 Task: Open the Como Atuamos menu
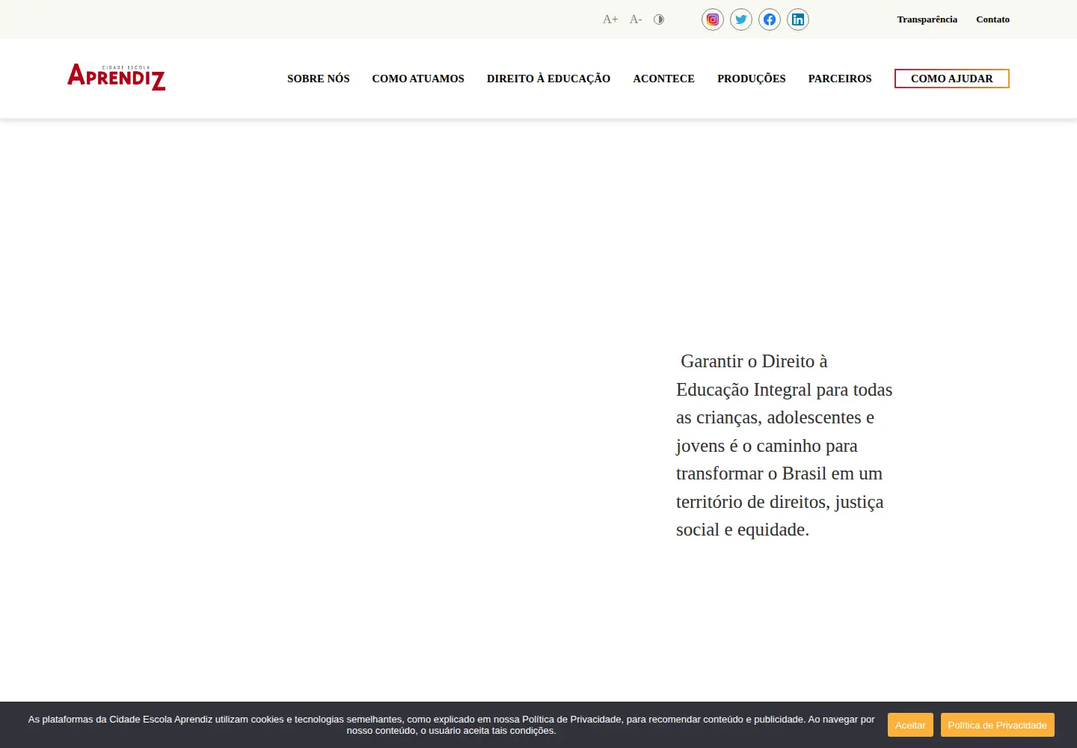[x=418, y=79]
